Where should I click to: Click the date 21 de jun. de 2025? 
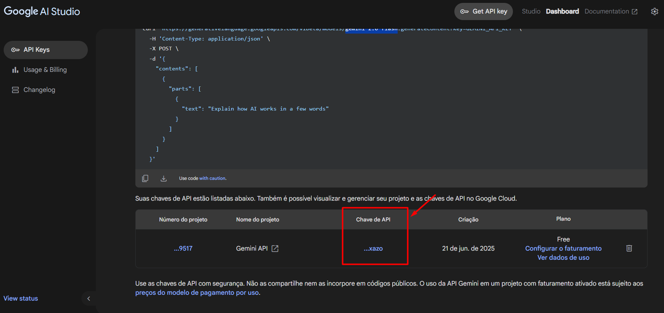(468, 248)
